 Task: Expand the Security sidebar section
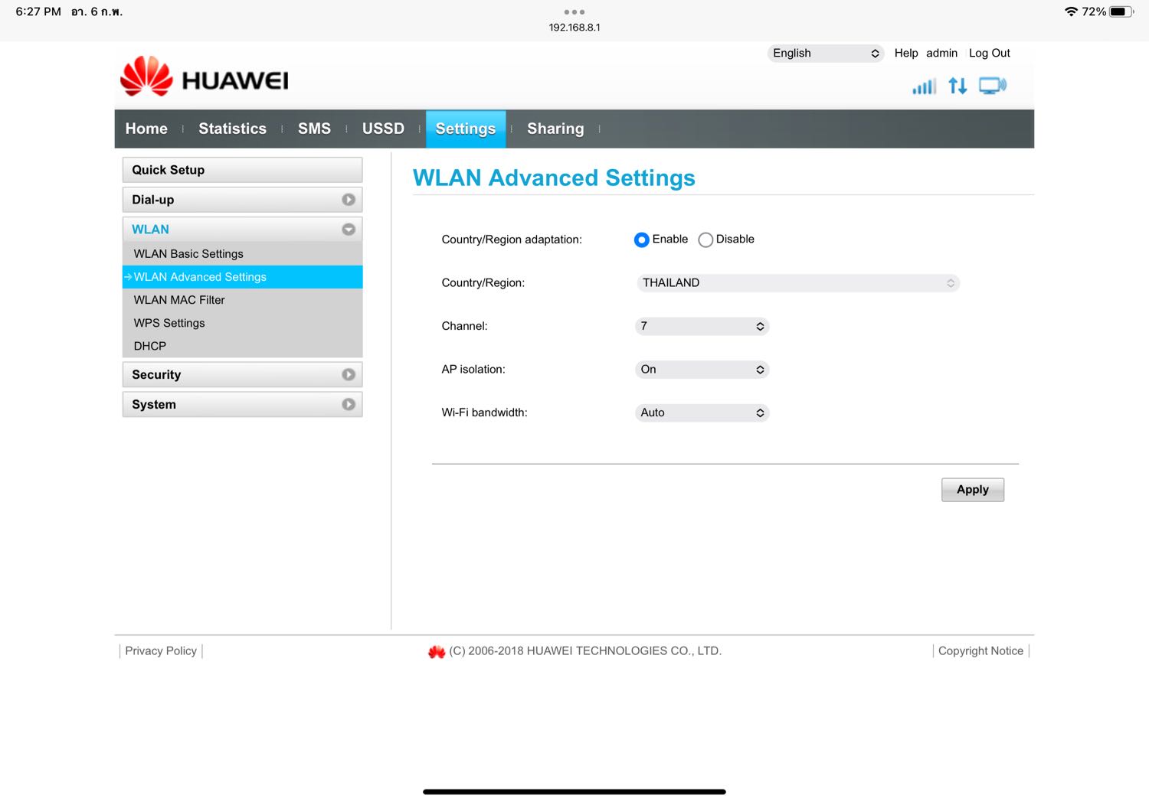(x=242, y=375)
